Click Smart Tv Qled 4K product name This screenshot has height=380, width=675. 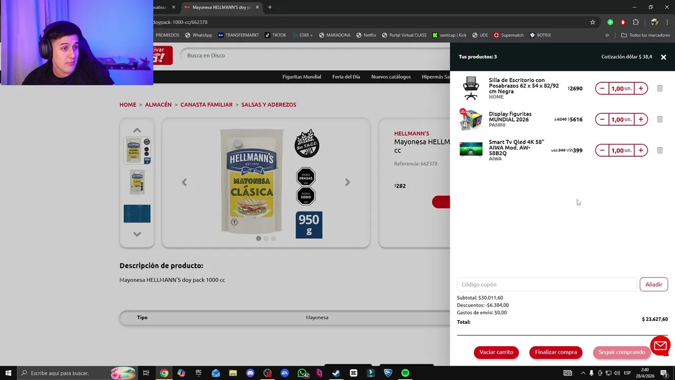[516, 147]
